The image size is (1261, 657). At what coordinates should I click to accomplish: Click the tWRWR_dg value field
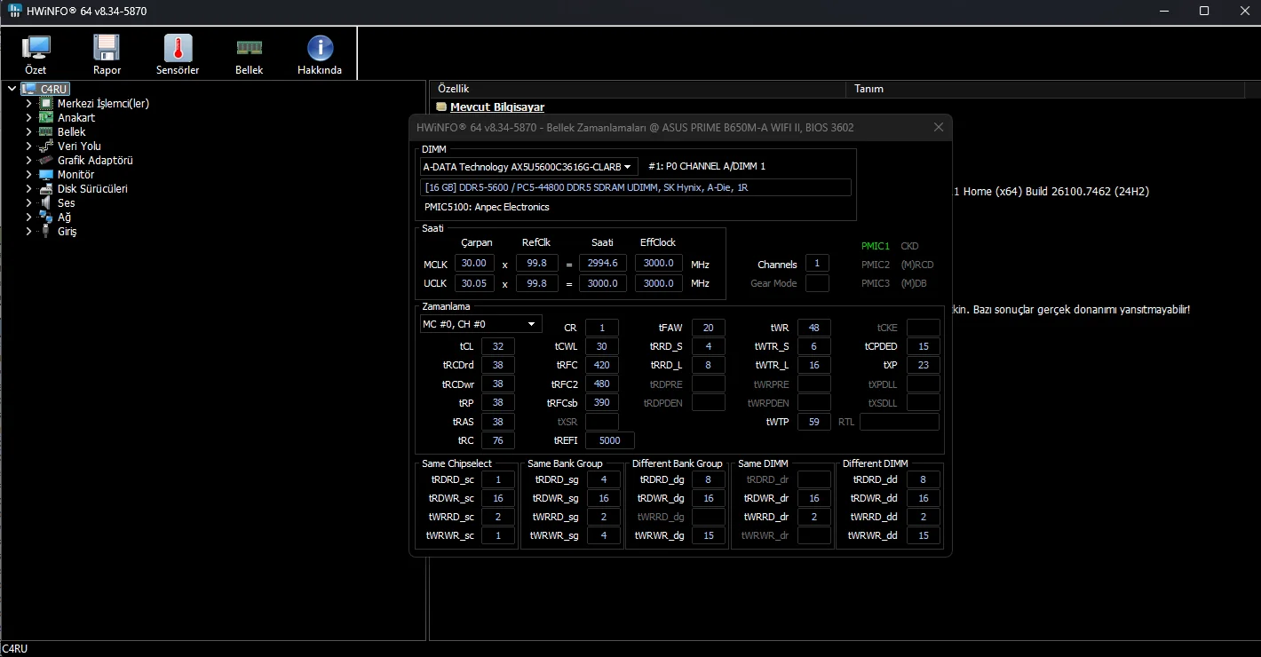709,535
